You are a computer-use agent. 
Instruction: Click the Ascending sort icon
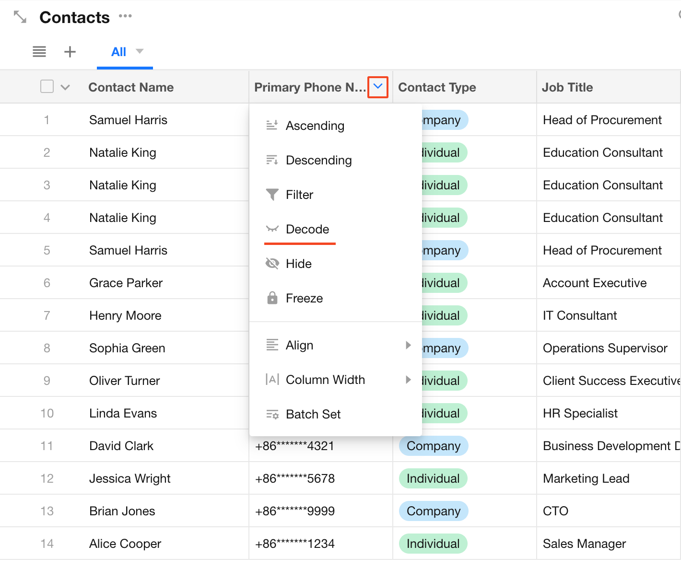click(272, 126)
